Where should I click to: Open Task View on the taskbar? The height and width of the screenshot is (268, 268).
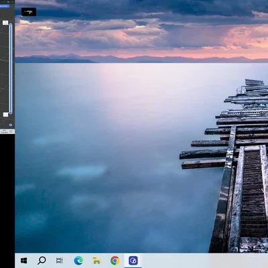click(60, 261)
